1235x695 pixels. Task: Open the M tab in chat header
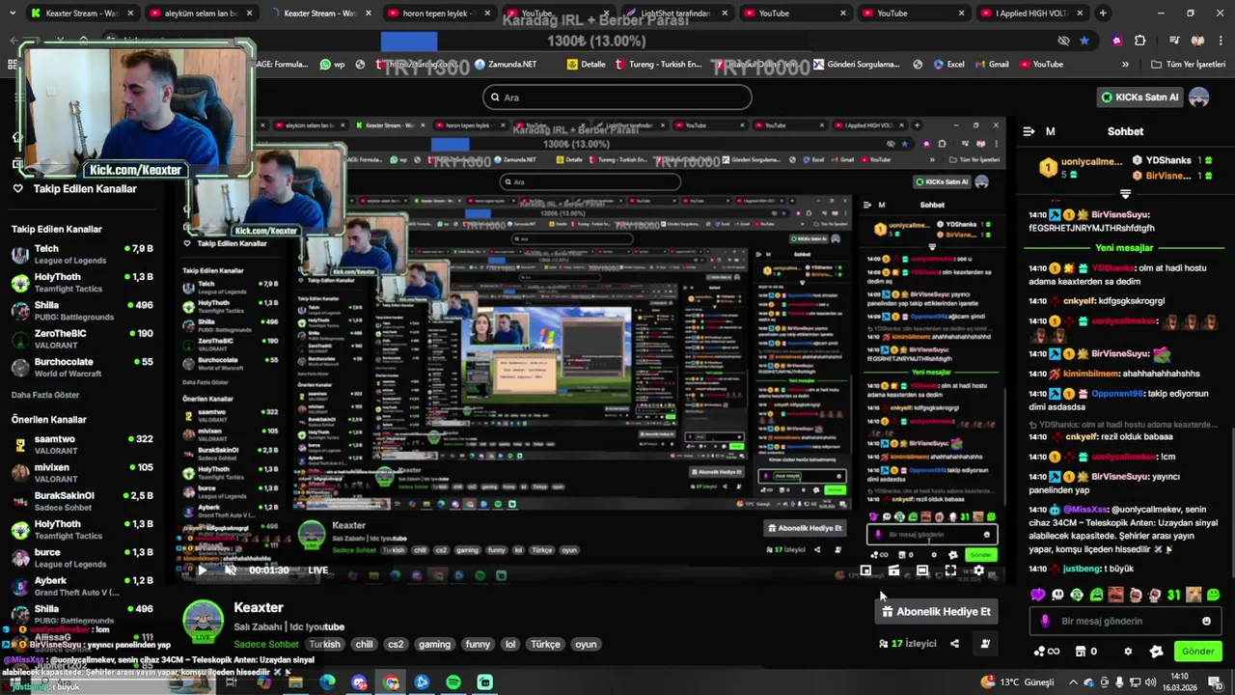(1050, 131)
